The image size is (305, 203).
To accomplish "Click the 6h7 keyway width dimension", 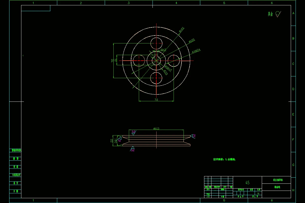I will click(163, 50).
